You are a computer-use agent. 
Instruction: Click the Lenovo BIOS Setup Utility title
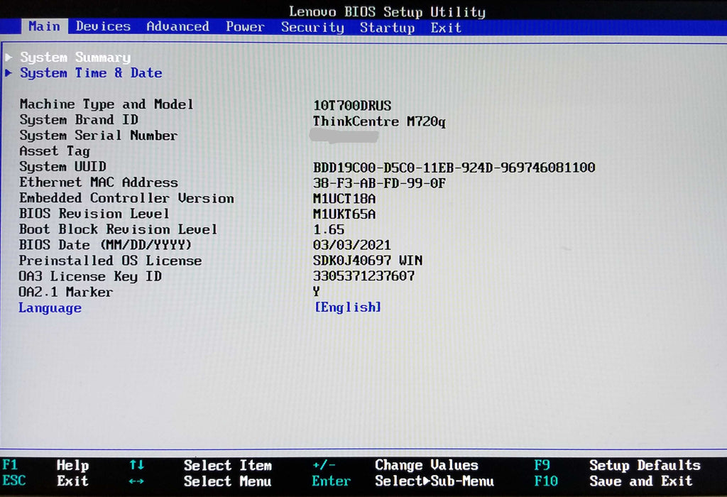point(387,11)
